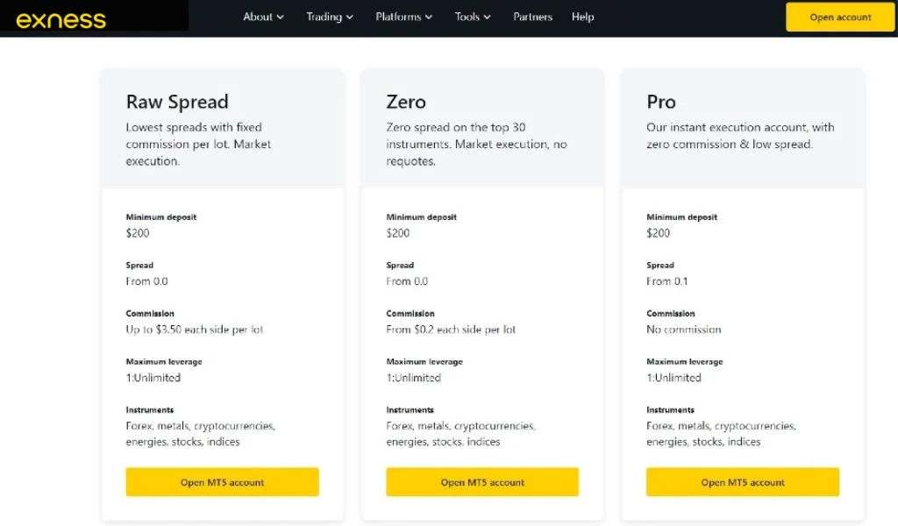Click the yellow Open account button
Image resolution: width=898 pixels, height=526 pixels.
click(x=839, y=18)
